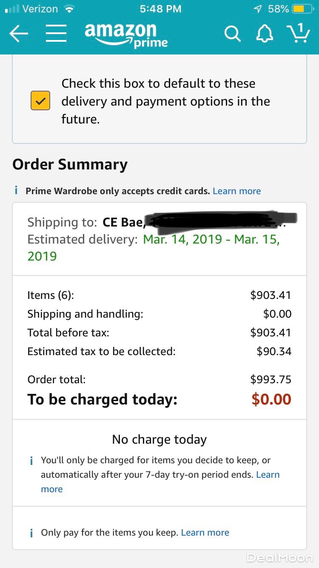Tap info icon beside try-on period note
Screen dimensions: 319x568
[x=31, y=461]
